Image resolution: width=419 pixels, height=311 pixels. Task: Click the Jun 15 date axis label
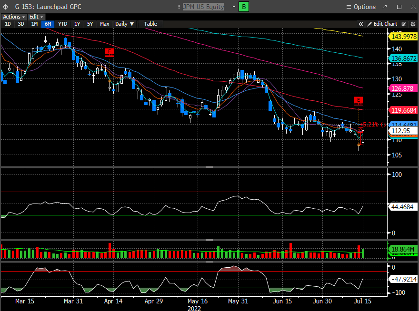[x=282, y=301]
